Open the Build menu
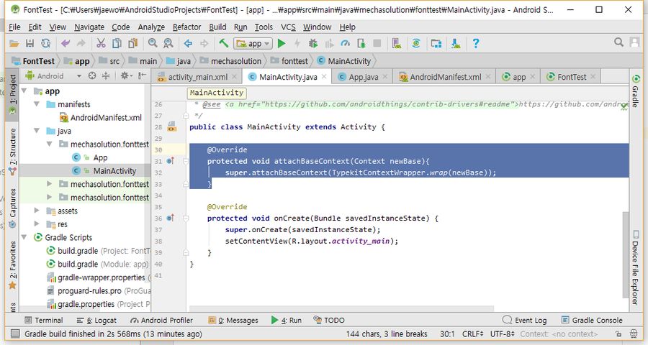 217,27
